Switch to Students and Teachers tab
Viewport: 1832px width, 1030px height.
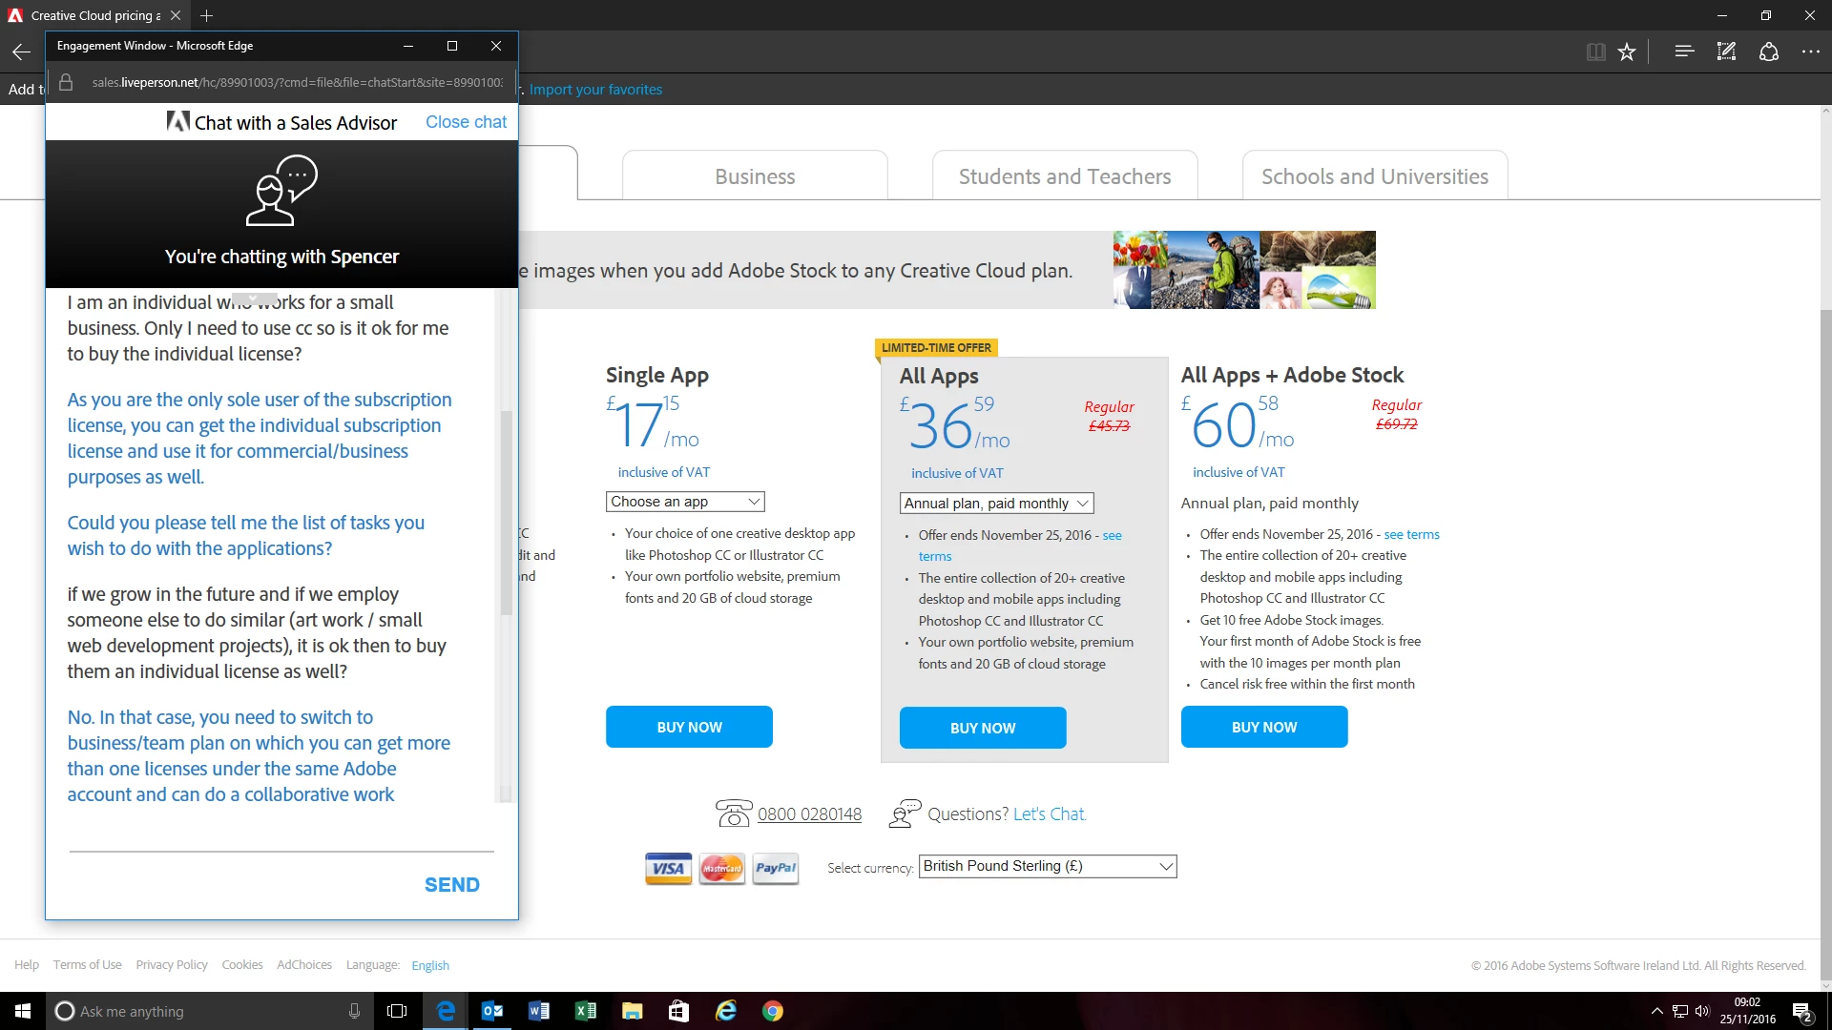point(1065,176)
